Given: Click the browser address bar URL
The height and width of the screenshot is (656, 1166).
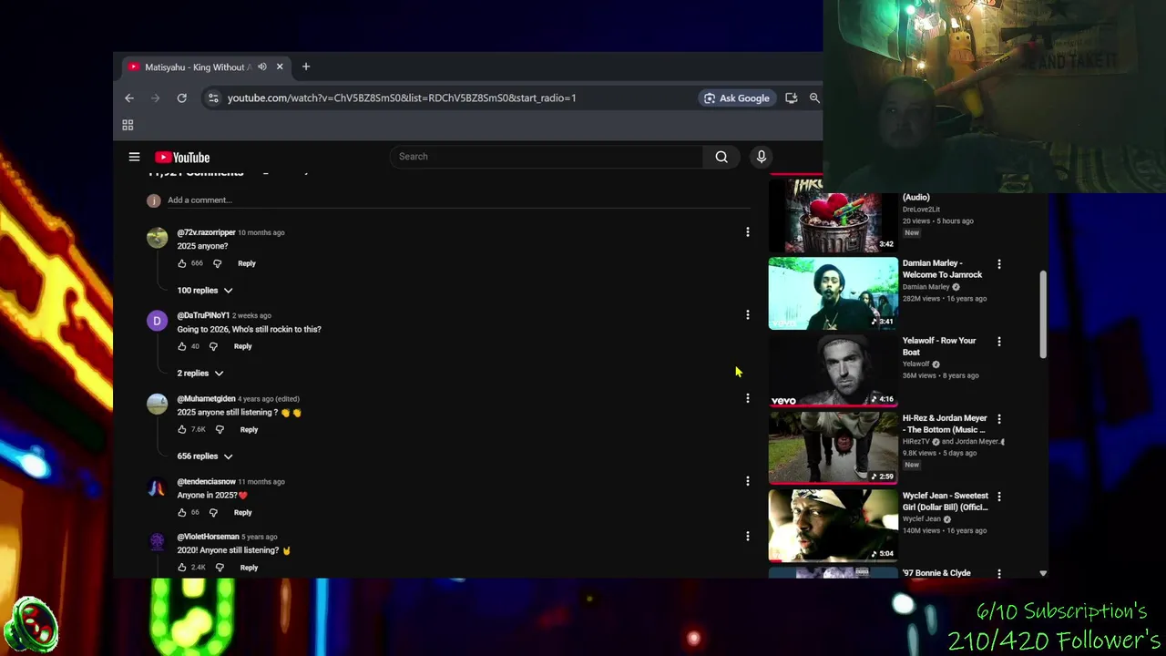Looking at the screenshot, I should click(x=402, y=97).
